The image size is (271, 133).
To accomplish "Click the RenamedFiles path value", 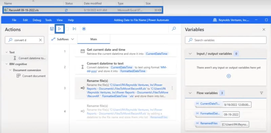I will pos(235,124).
